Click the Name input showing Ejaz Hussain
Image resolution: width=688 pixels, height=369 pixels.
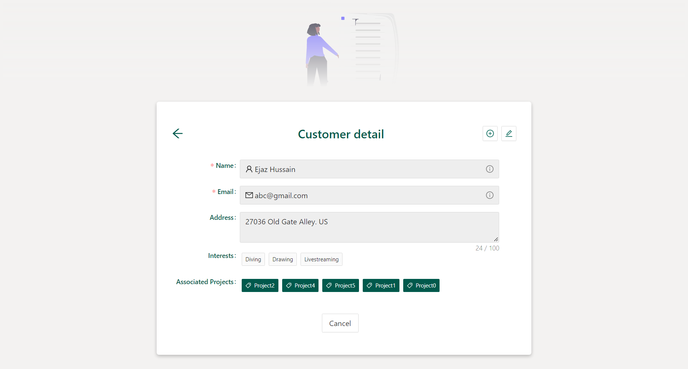[369, 169]
